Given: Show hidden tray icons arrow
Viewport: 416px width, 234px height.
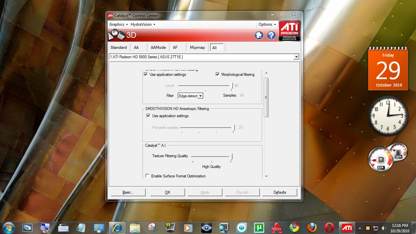Looking at the screenshot, I should click(360, 228).
